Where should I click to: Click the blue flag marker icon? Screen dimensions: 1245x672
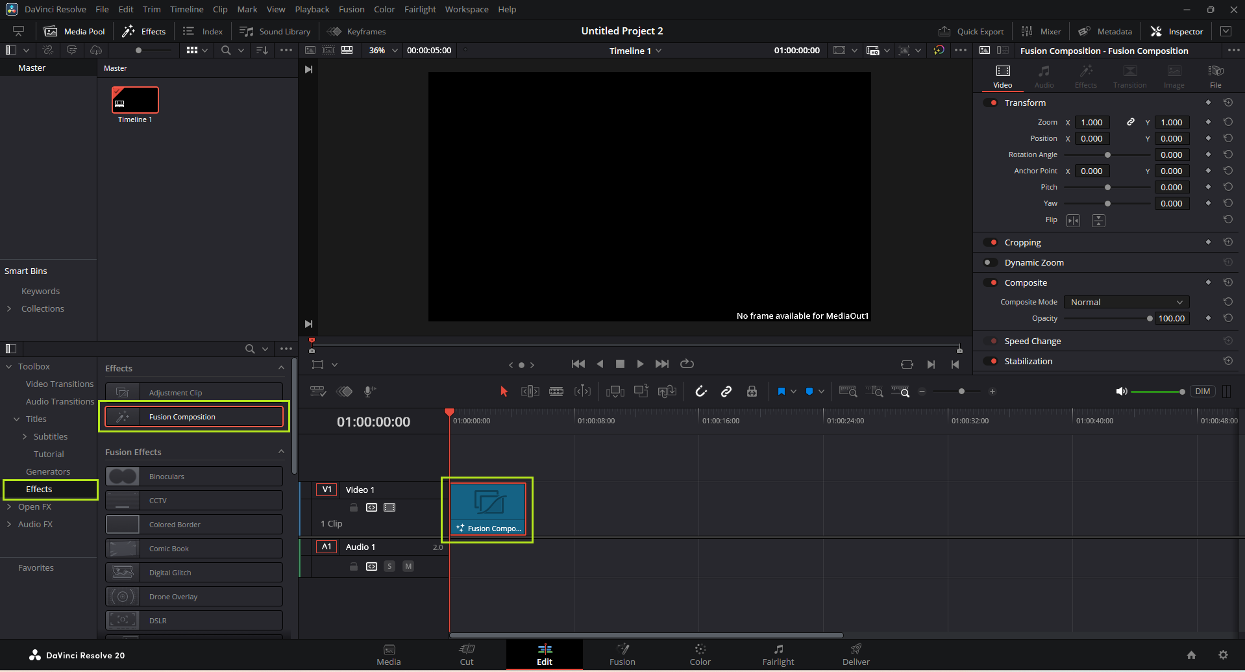782,392
